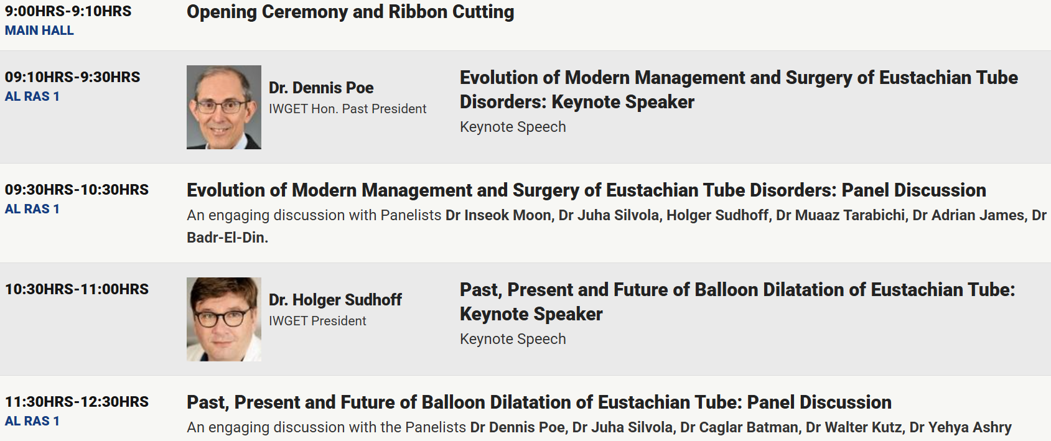1051x441 pixels.
Task: Click Dr. Holger Sudhoff's portrait photo
Action: [223, 319]
